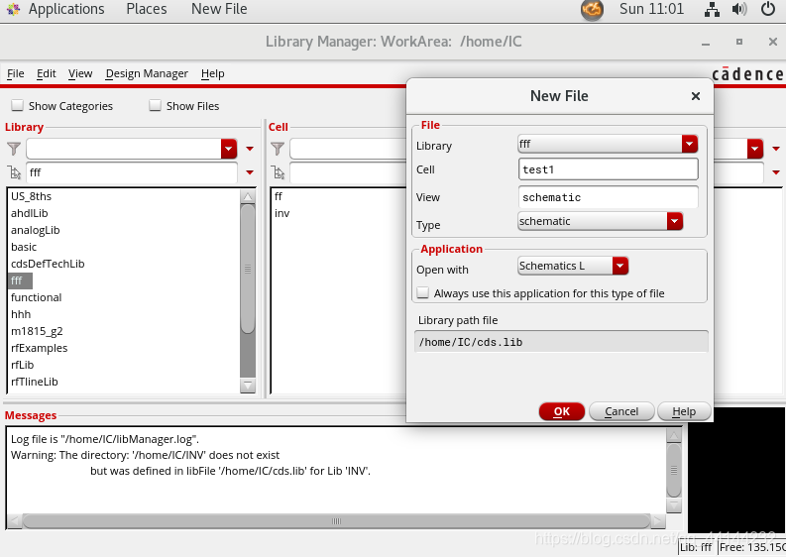
Task: Open the File menu
Action: [x=16, y=73]
